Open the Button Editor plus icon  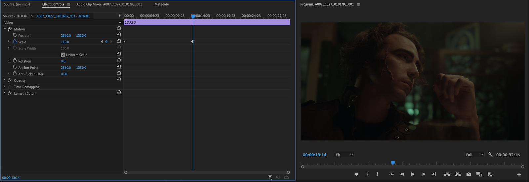[519, 175]
